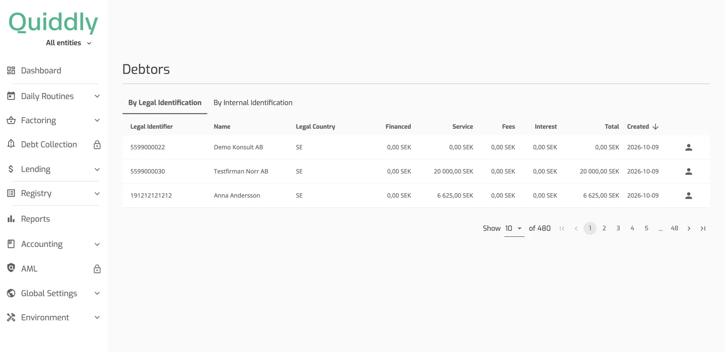The height and width of the screenshot is (352, 725).
Task: Expand the Global Settings chevron
Action: click(x=97, y=293)
